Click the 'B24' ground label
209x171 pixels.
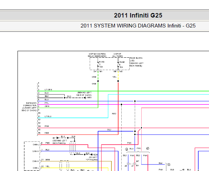tap(96, 155)
